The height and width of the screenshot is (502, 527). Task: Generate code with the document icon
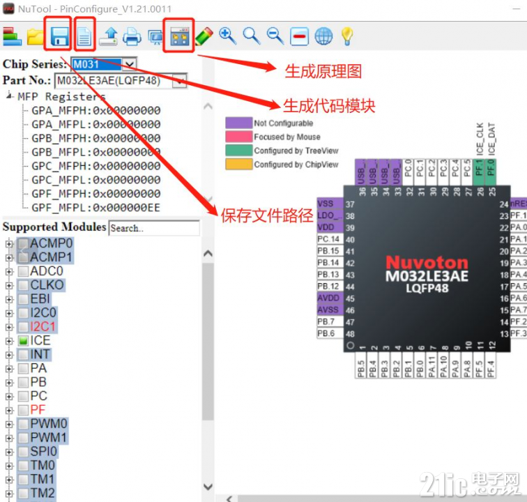click(x=84, y=36)
